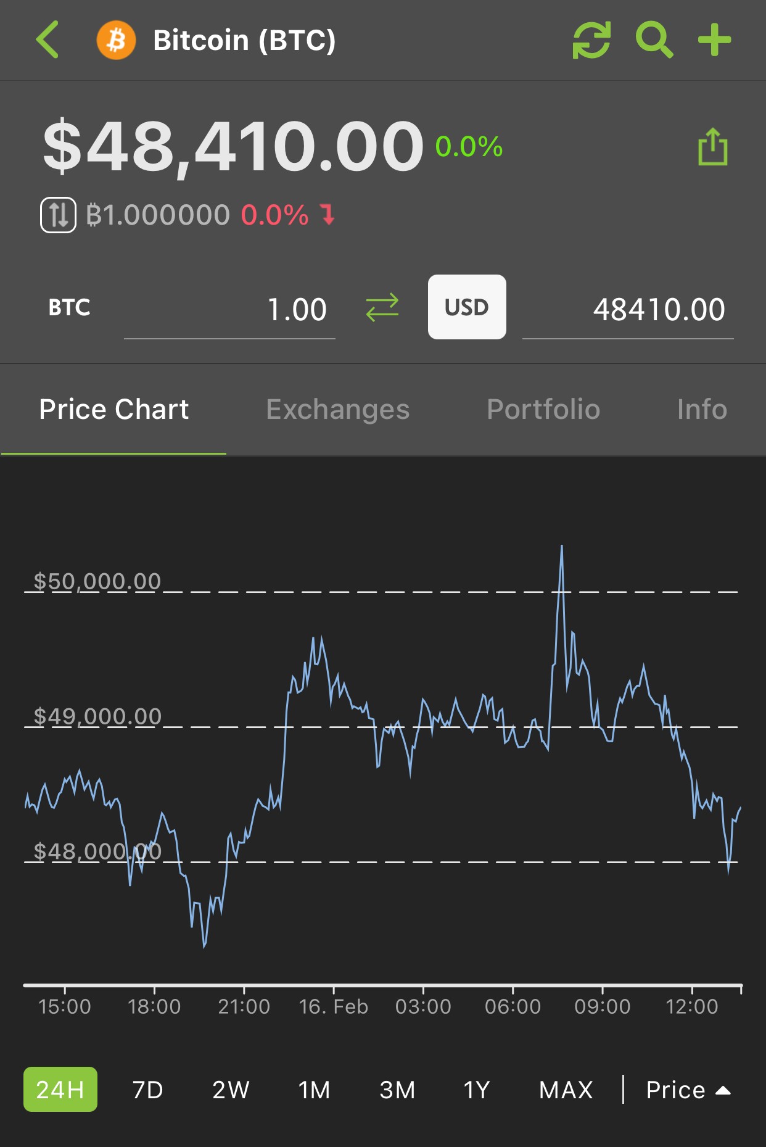Swap currencies with the green arrows
This screenshot has height=1147, width=766.
[x=382, y=307]
